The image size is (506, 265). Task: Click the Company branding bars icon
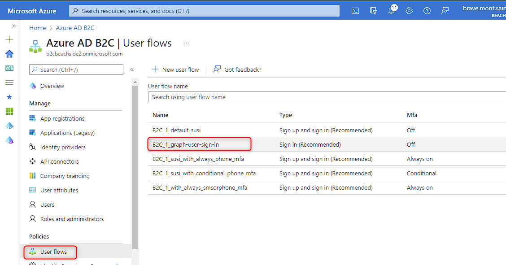click(33, 176)
